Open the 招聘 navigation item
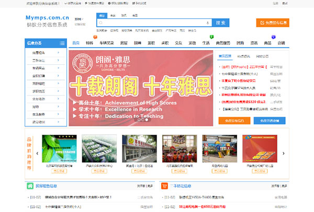Image resolution: width=314 pixels, height=212 pixels. click(137, 43)
